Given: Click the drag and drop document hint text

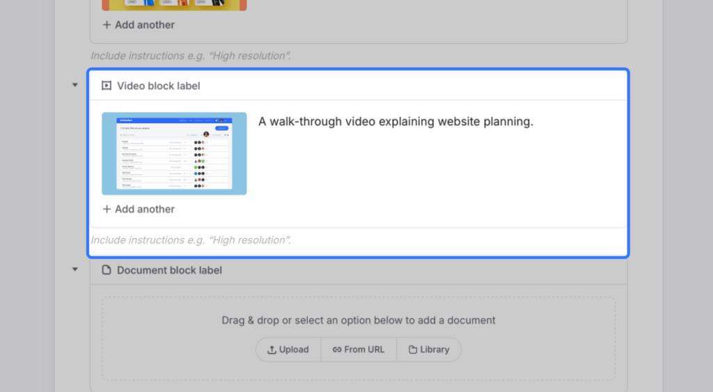Looking at the screenshot, I should tap(359, 320).
